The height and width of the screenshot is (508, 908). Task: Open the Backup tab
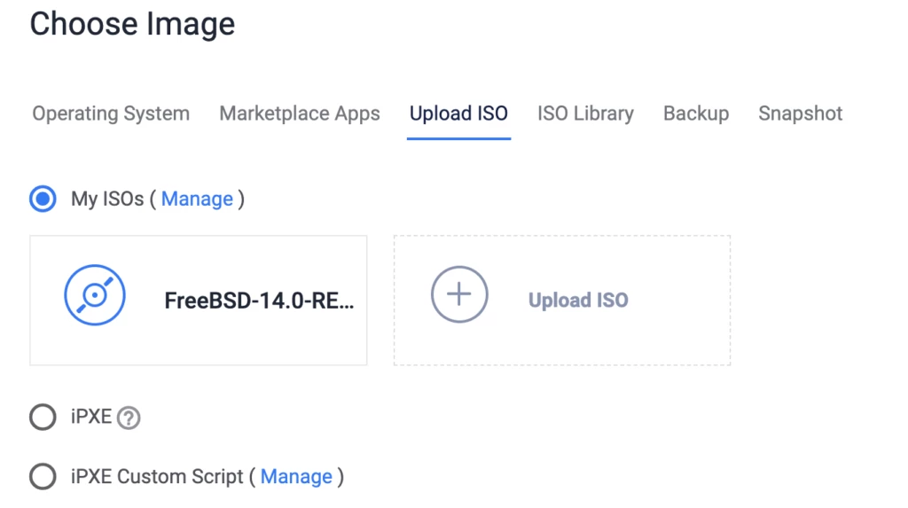(x=696, y=113)
